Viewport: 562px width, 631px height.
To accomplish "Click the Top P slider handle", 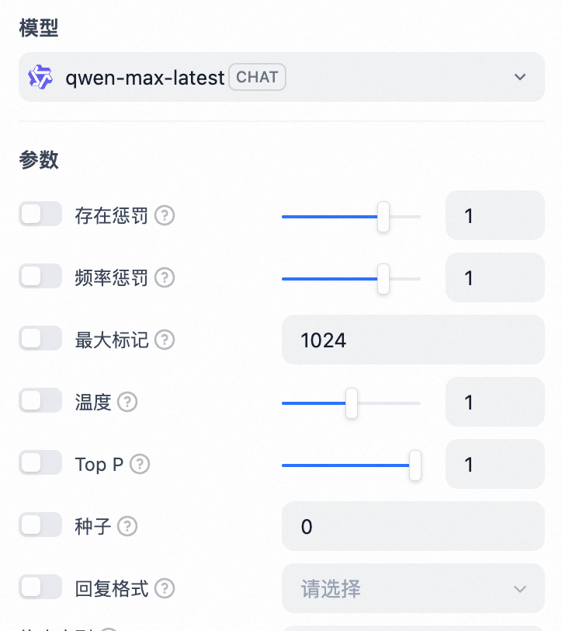I will tap(415, 465).
